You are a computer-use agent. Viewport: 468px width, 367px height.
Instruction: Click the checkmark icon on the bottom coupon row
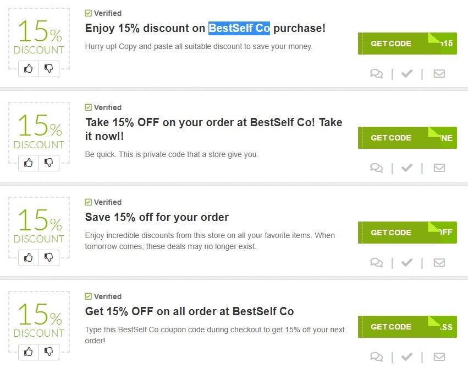coord(408,357)
